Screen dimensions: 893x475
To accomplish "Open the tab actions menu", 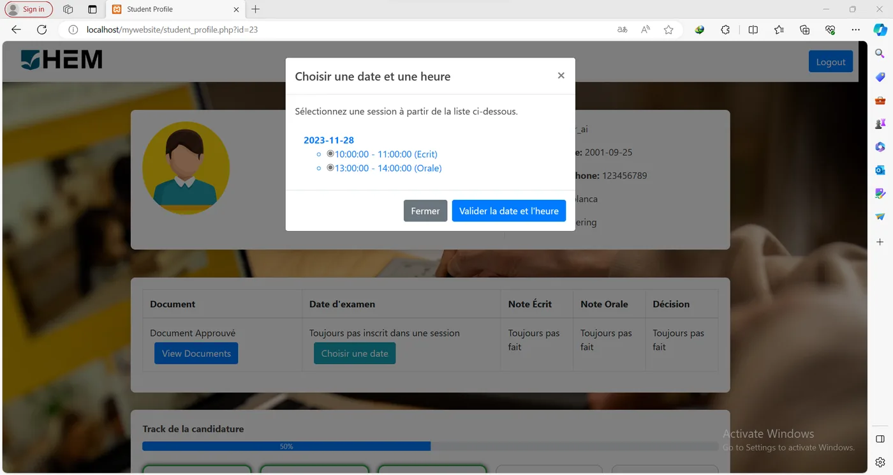I will point(92,9).
